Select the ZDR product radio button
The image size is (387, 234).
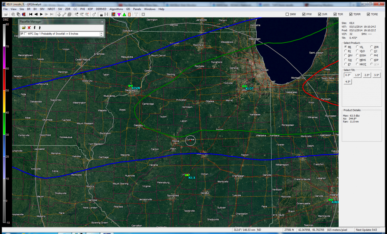tap(372, 47)
